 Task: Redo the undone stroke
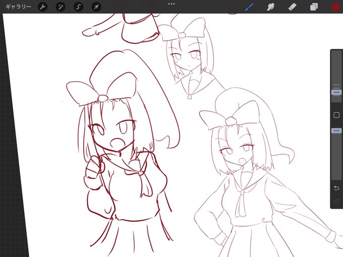coord(336,201)
